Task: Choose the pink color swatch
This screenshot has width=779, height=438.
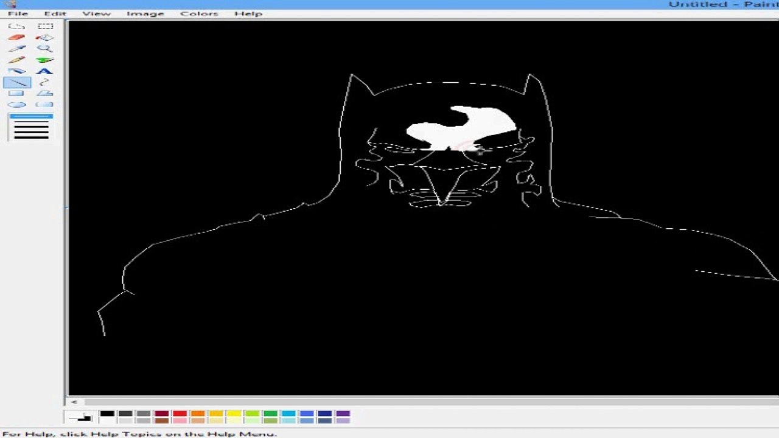Action: tap(180, 420)
